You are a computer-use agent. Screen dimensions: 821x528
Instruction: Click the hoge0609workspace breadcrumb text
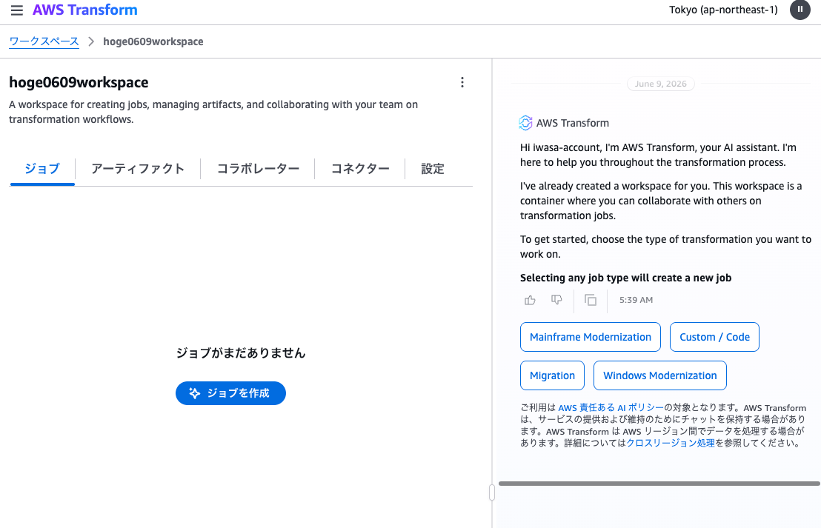[153, 41]
